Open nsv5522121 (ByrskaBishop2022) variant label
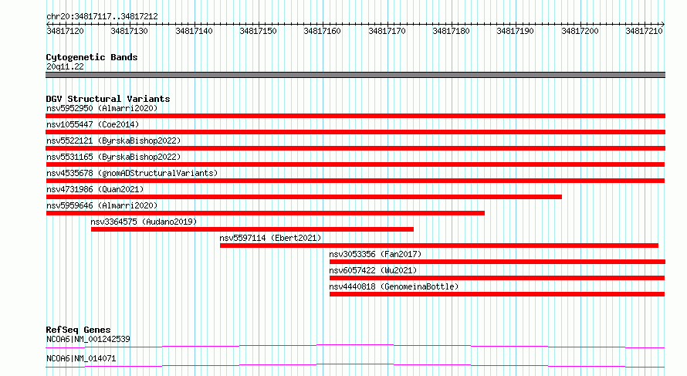Viewport: 687px width, 376px height. coord(113,141)
